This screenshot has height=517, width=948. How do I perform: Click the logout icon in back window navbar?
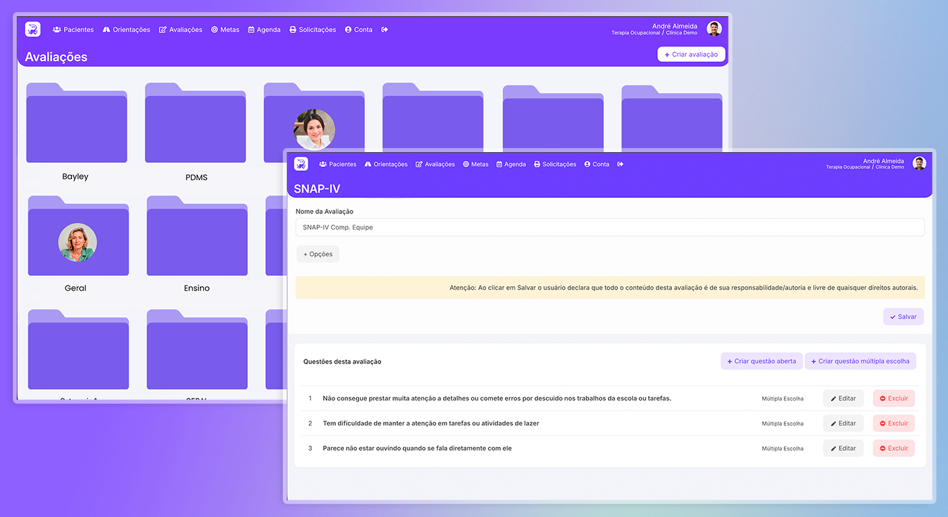pyautogui.click(x=384, y=30)
